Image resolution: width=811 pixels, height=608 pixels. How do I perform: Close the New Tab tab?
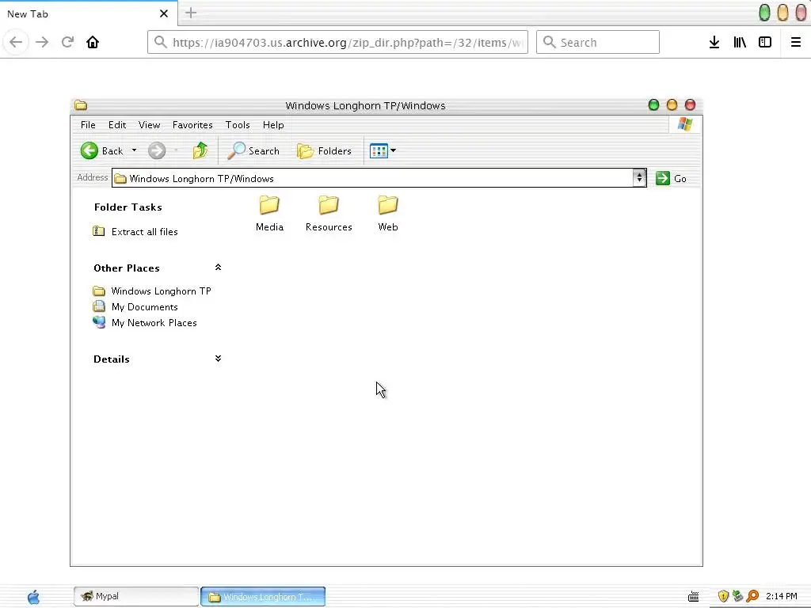[x=164, y=13]
